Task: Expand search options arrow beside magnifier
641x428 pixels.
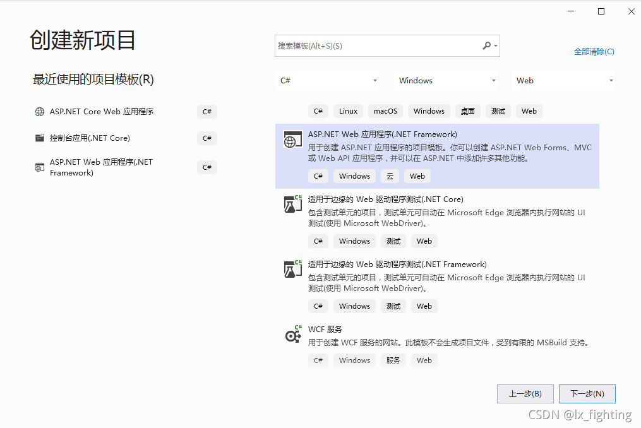Action: (496, 46)
